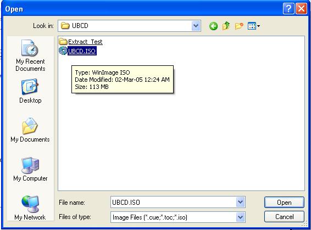
Task: Go up one folder level
Action: click(226, 26)
